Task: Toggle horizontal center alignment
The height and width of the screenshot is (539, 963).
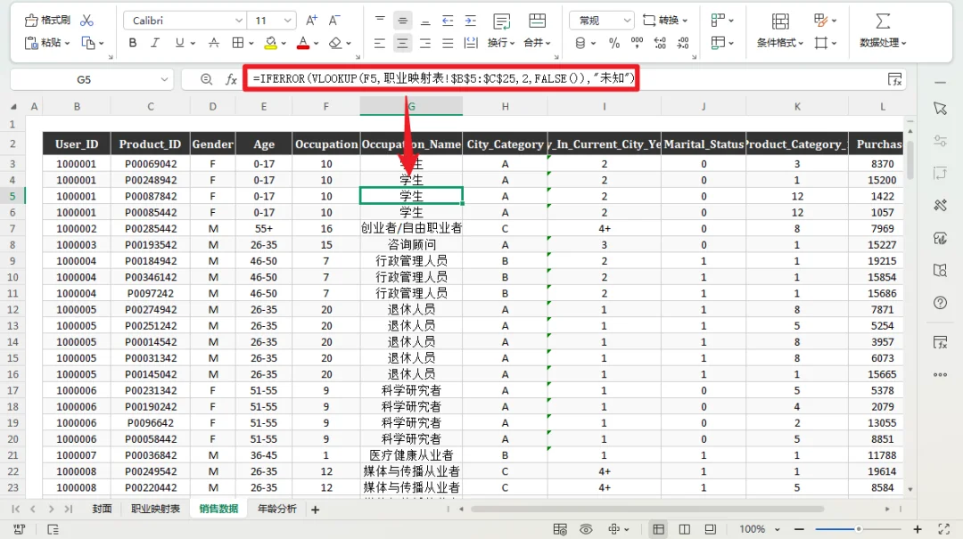Action: pos(403,43)
